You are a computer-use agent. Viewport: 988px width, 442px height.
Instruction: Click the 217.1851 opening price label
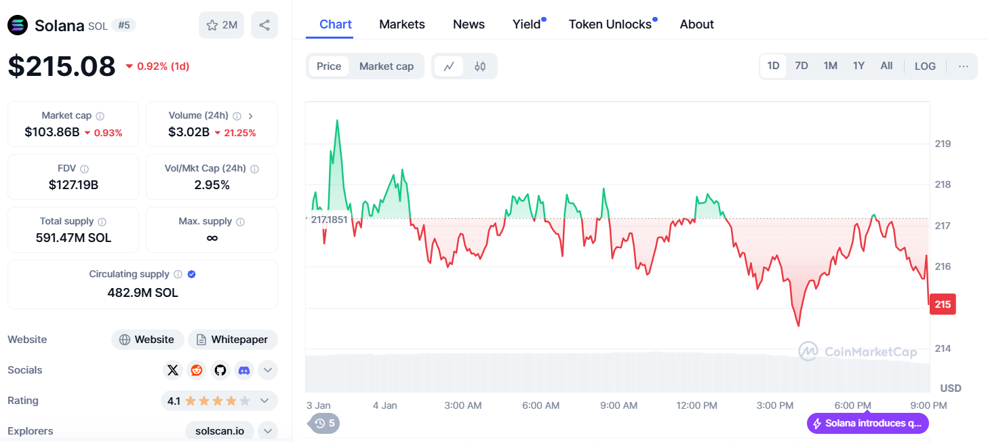[329, 220]
